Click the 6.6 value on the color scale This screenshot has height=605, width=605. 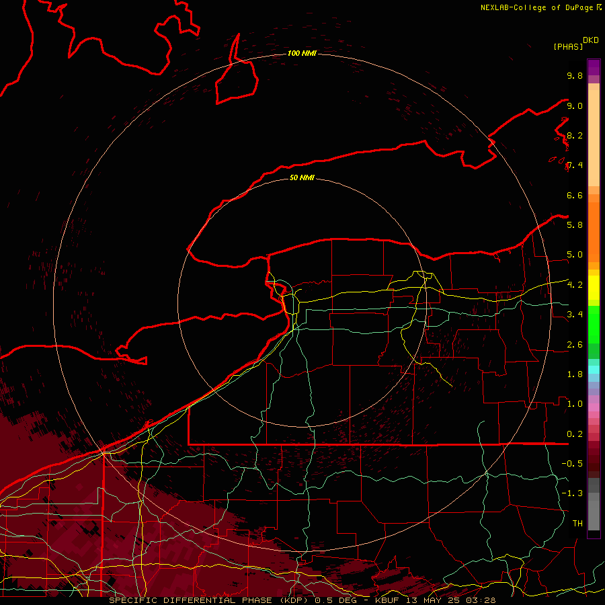coord(575,195)
